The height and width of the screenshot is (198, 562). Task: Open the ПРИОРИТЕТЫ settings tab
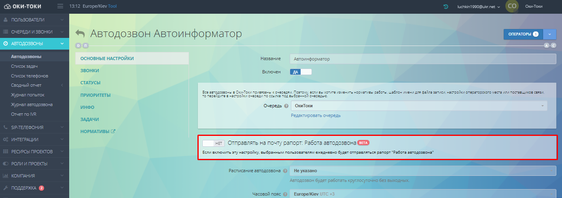pyautogui.click(x=95, y=95)
